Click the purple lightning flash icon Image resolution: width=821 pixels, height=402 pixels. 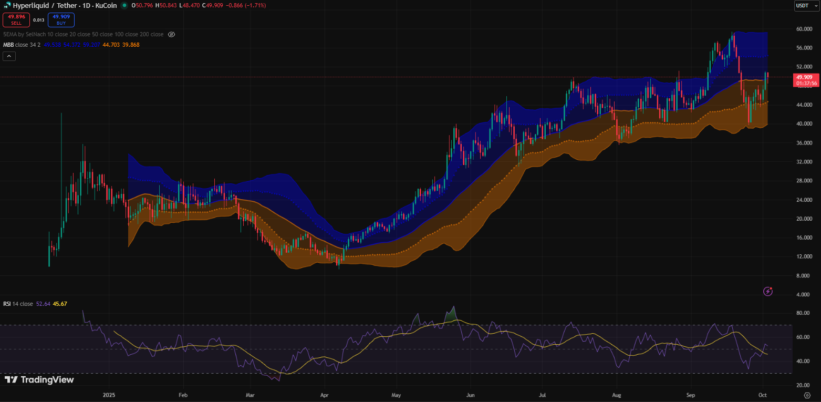pyautogui.click(x=767, y=291)
